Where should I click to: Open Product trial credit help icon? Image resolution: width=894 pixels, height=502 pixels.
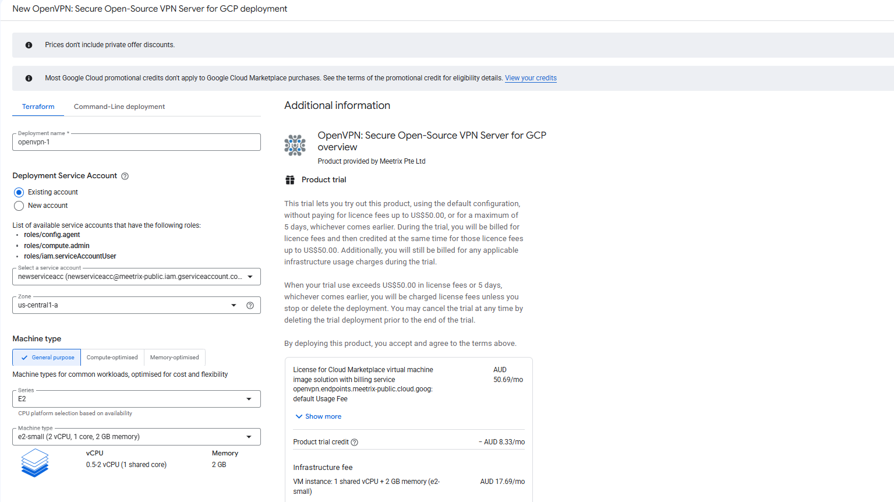click(x=355, y=442)
